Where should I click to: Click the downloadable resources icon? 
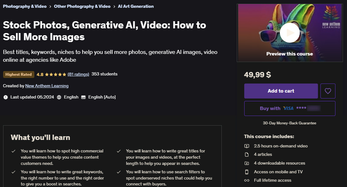tap(246, 163)
